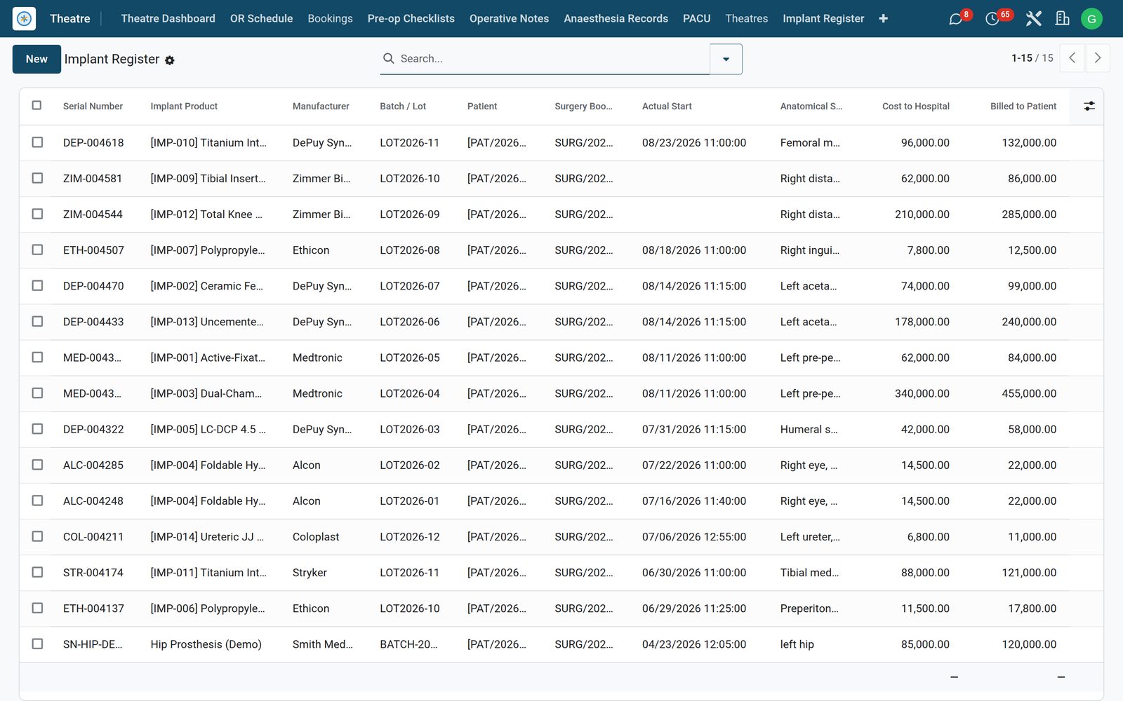Go to the previous page of records
Viewport: 1123px width, 701px height.
pyautogui.click(x=1072, y=58)
